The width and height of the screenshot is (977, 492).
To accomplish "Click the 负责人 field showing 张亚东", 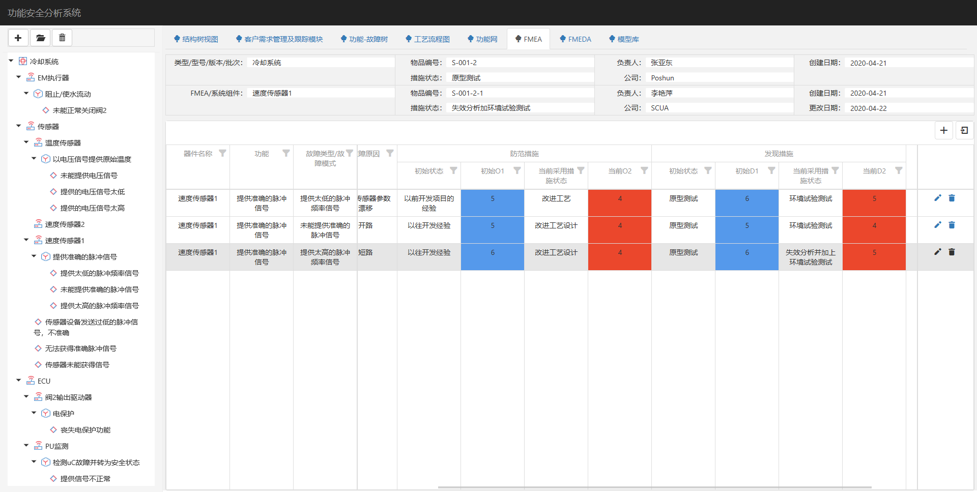I will 720,63.
